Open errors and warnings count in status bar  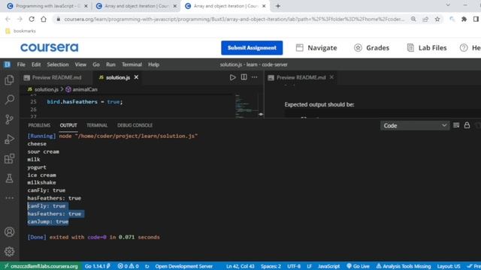pyautogui.click(x=129, y=266)
